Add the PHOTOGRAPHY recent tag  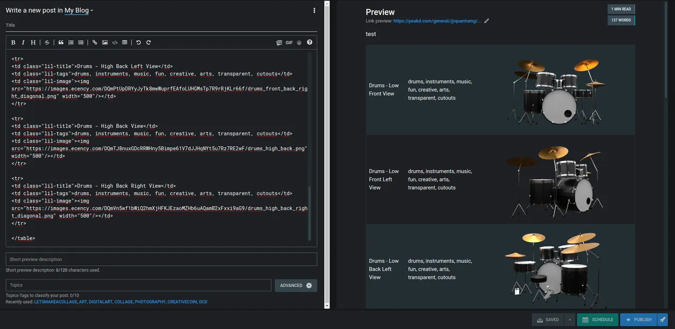(x=150, y=302)
